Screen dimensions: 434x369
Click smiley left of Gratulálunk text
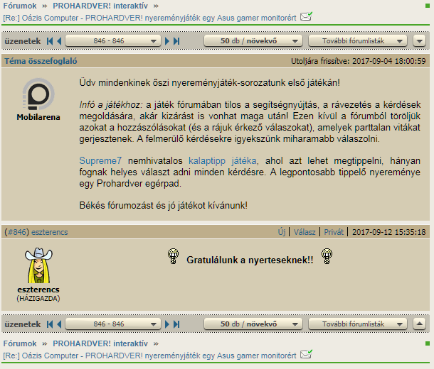(x=174, y=256)
